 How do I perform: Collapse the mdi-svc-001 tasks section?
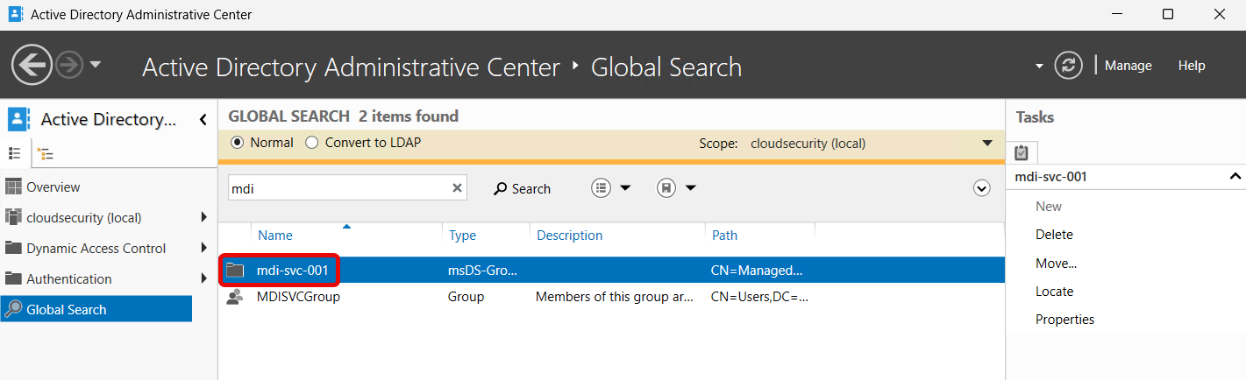(x=1235, y=177)
